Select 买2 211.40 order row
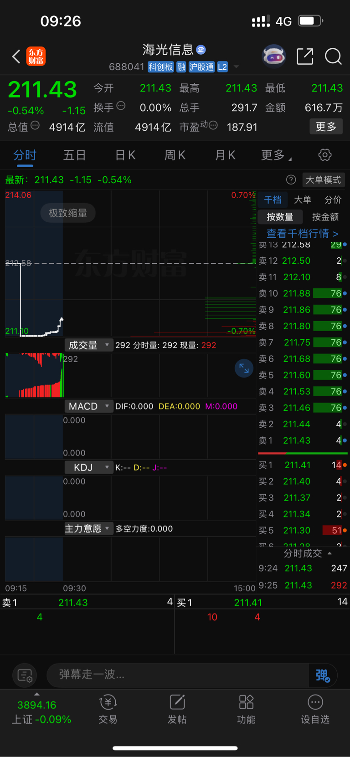The image size is (350, 757). (x=303, y=481)
